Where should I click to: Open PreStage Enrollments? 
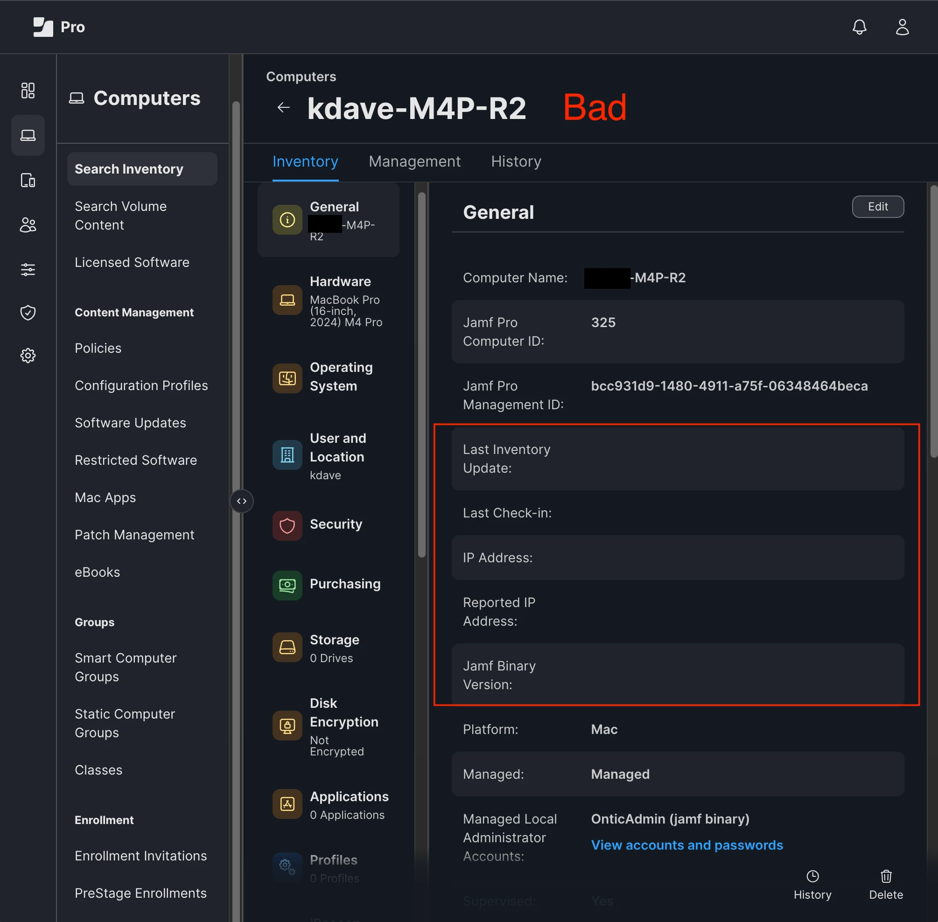pyautogui.click(x=140, y=893)
